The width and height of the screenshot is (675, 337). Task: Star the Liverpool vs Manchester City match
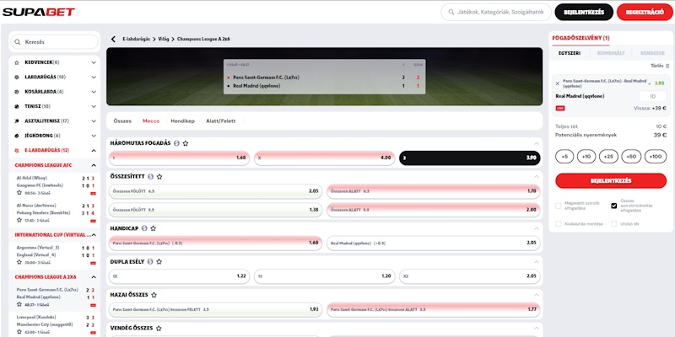(19, 332)
